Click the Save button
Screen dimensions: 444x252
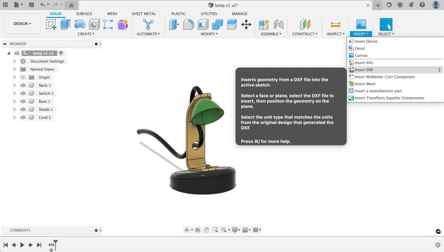[x=31, y=5]
